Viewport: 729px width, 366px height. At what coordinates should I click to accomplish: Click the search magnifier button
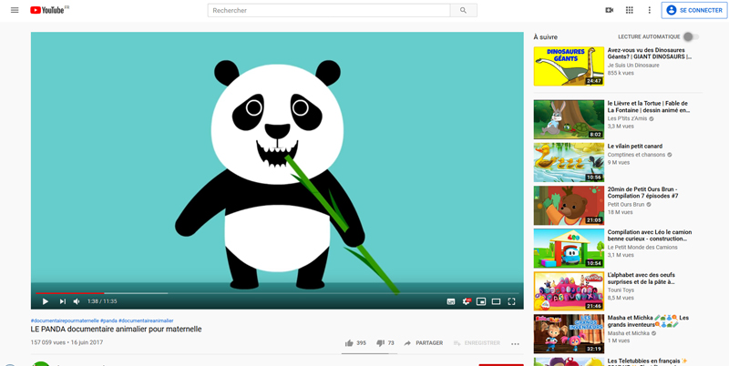pyautogui.click(x=463, y=10)
